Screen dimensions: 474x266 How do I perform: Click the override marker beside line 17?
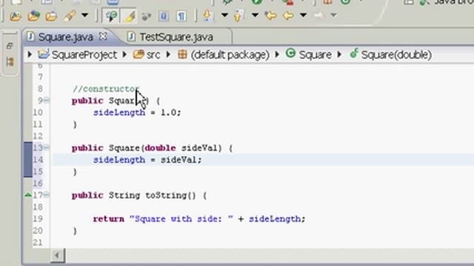pyautogui.click(x=28, y=195)
